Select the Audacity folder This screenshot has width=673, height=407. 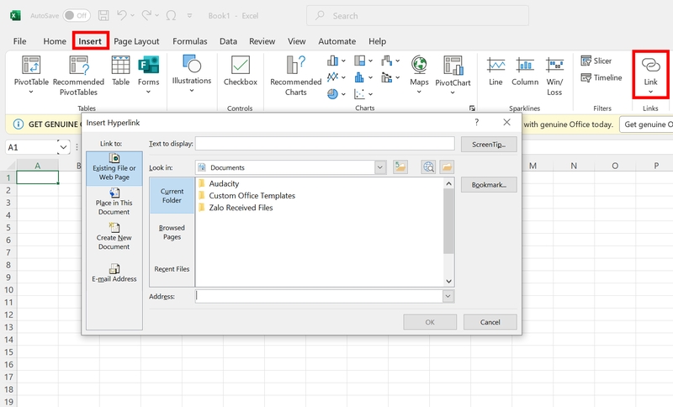[x=219, y=183]
